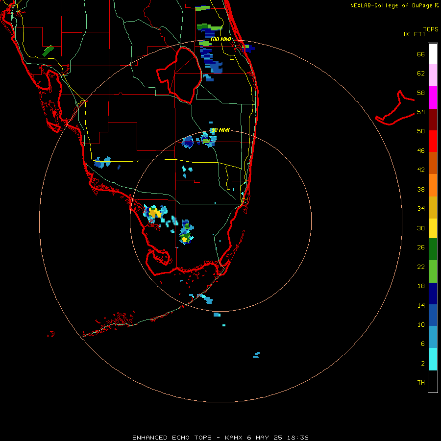This screenshot has width=441, height=441.
Task: Click the 2 legend value
Action: click(x=423, y=364)
